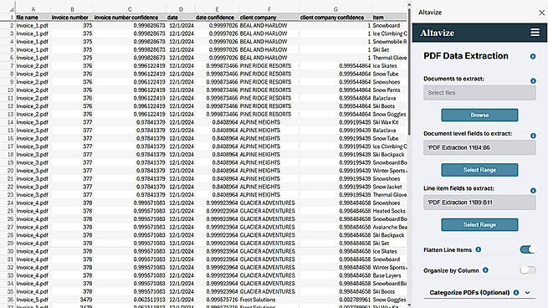Viewport: 548px width, 308px height.
Task: Click the line item range field 'PDF Extraction 1'!B9:B11
Action: [x=479, y=203]
